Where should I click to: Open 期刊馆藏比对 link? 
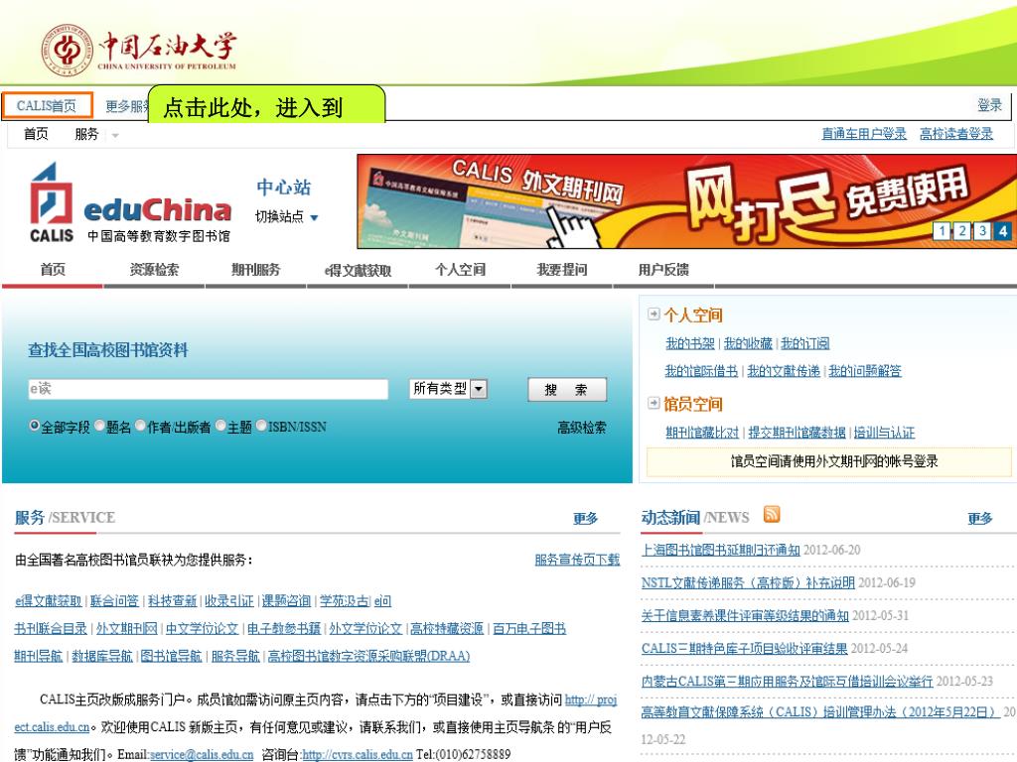coord(702,433)
